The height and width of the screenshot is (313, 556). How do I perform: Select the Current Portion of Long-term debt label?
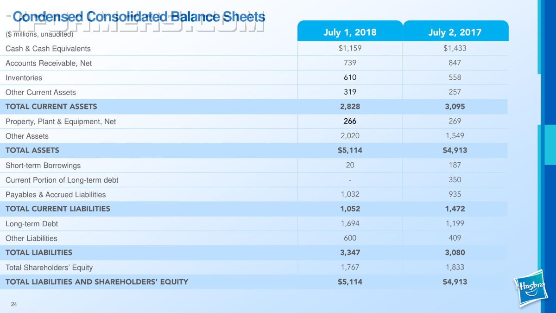click(62, 180)
